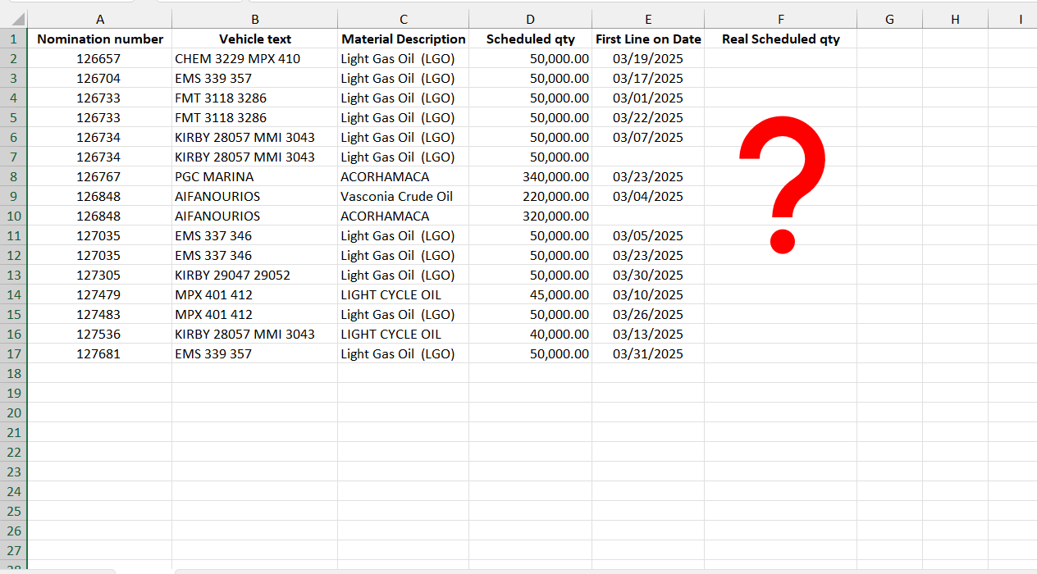Click the date cell 03/17/2025
This screenshot has height=574, width=1037.
[x=648, y=78]
